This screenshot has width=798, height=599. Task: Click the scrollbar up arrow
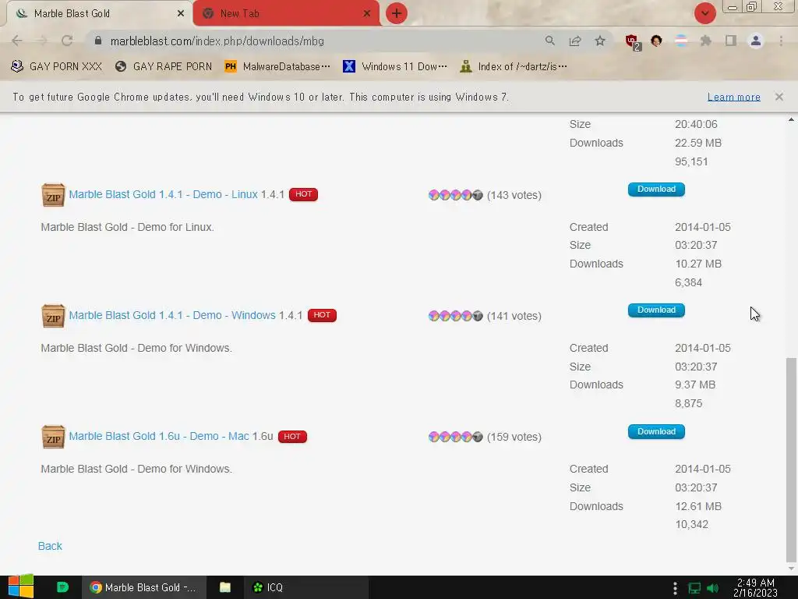(x=791, y=120)
